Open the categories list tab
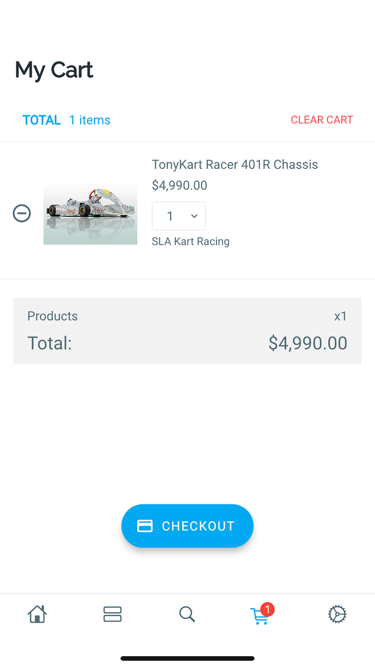Screen dimensions: 375x668 click(112, 614)
